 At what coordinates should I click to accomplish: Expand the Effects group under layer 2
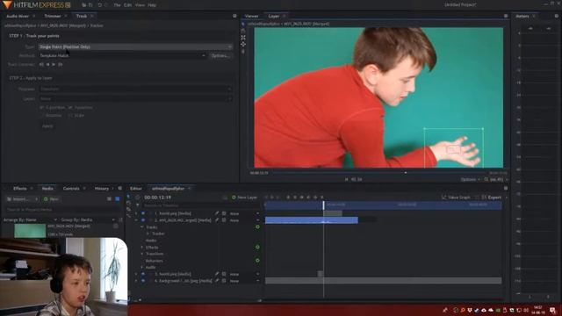coord(142,248)
